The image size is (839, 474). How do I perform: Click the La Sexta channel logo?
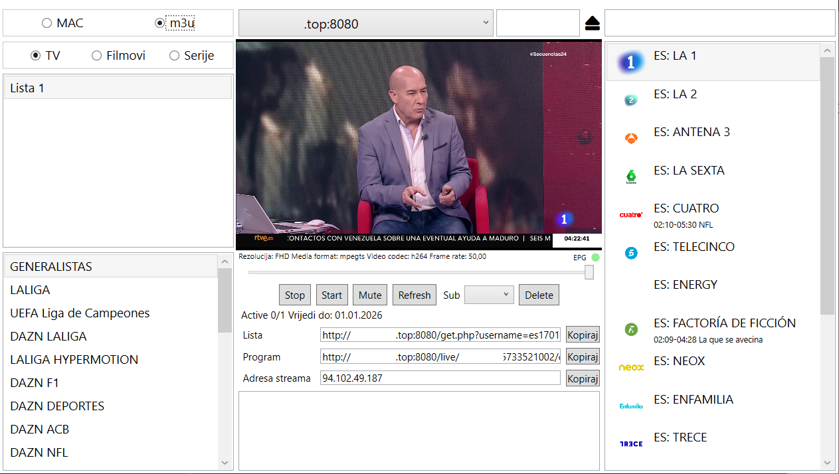(631, 177)
